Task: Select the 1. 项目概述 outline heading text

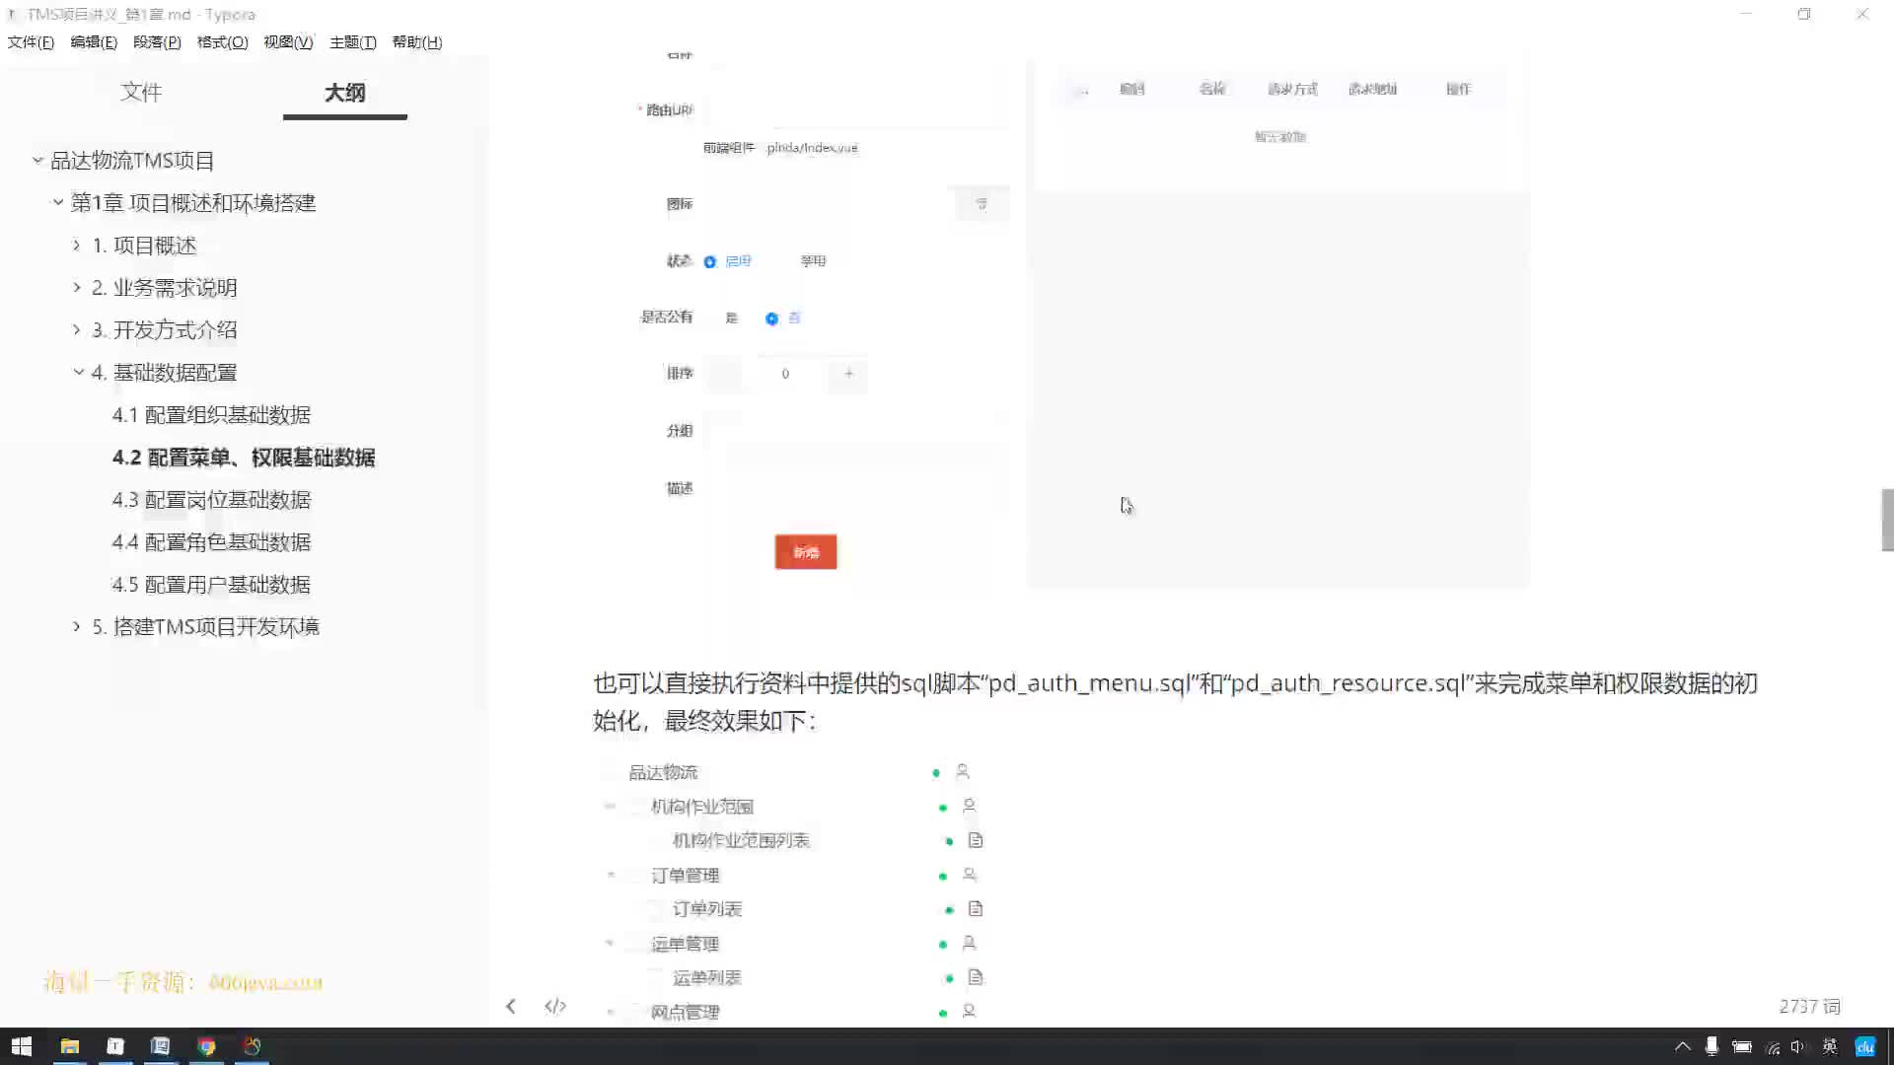Action: coord(144,246)
